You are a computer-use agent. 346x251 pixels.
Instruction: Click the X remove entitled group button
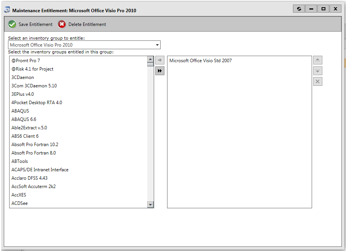point(317,82)
